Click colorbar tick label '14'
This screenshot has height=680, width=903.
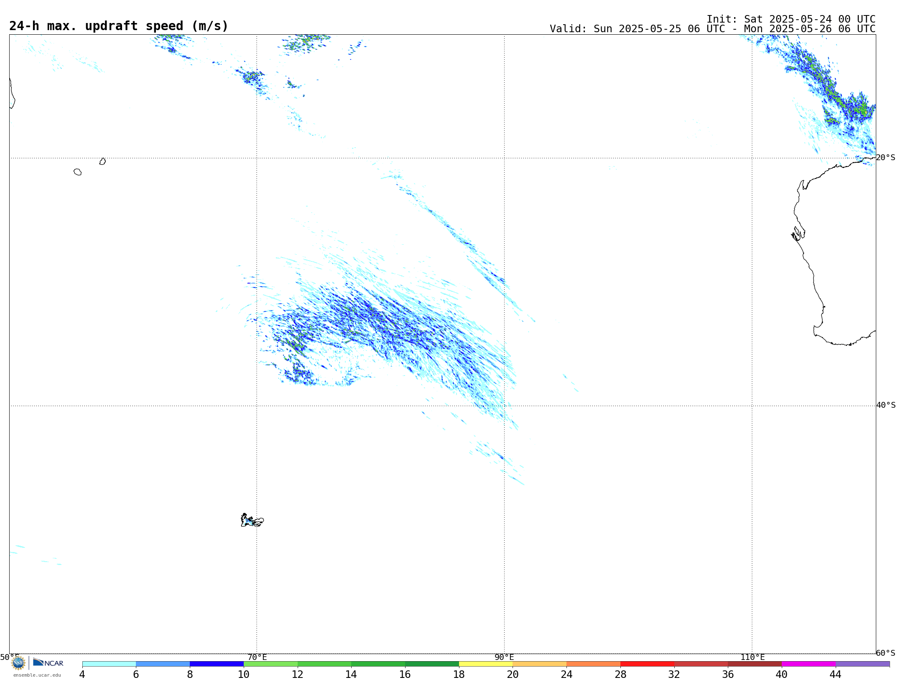point(351,674)
